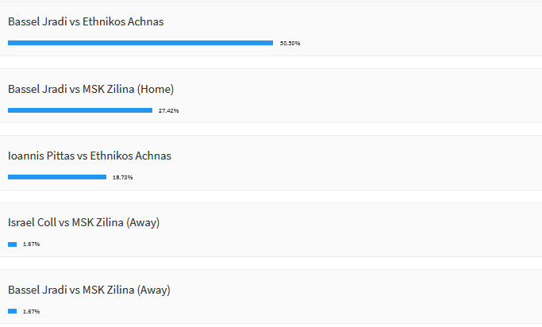Click the 50.50% percentage label
The image size is (542, 327).
point(290,43)
